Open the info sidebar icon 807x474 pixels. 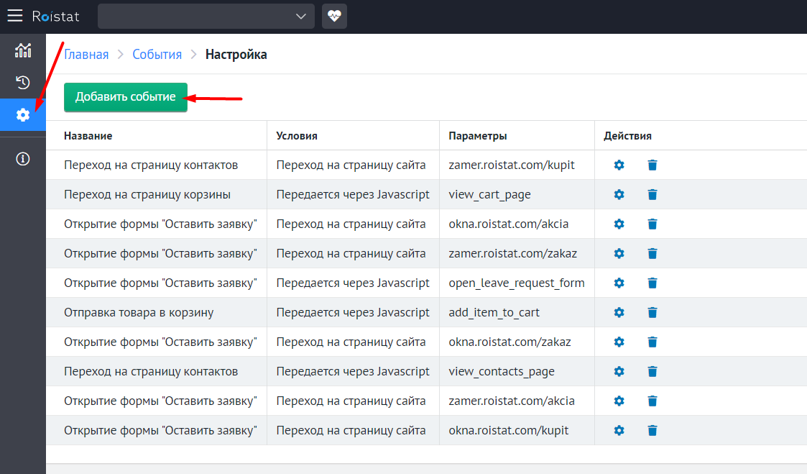[x=23, y=159]
